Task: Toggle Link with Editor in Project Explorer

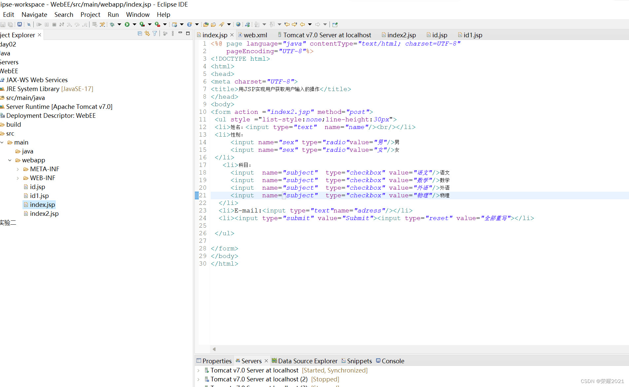Action: [147, 34]
